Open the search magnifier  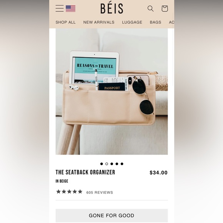pyautogui.click(x=150, y=8)
